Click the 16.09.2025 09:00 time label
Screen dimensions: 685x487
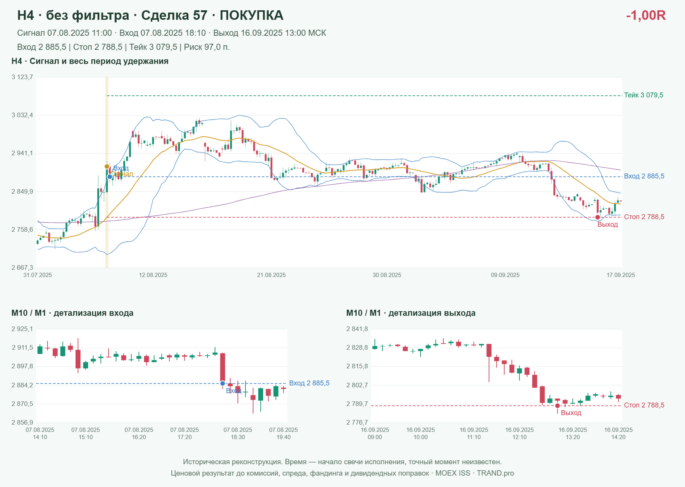pyautogui.click(x=375, y=433)
